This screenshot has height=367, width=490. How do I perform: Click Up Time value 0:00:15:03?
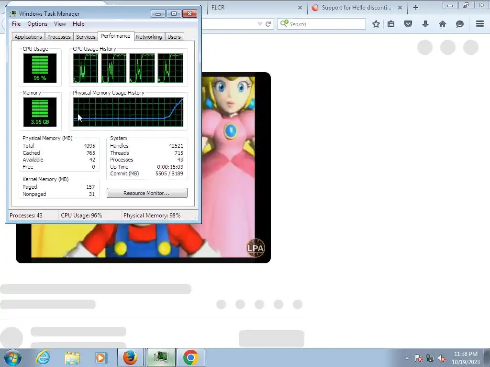(x=170, y=167)
